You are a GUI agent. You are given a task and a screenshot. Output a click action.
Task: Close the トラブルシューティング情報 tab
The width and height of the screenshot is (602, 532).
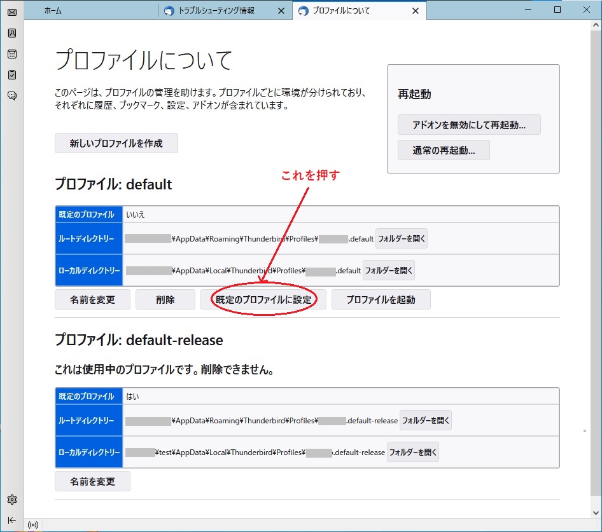pos(281,11)
